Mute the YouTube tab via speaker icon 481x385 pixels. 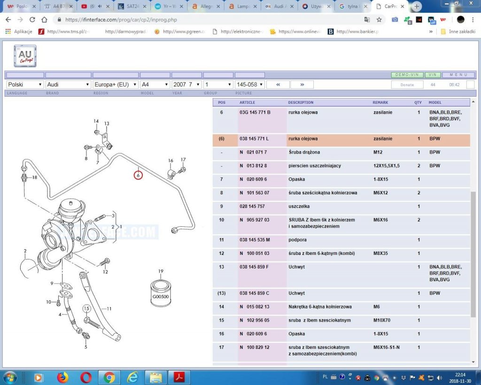point(100,6)
